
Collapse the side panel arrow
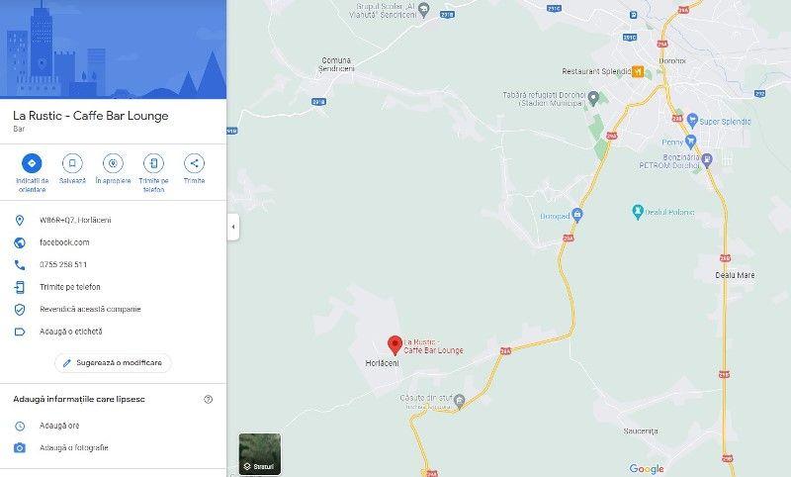233,227
